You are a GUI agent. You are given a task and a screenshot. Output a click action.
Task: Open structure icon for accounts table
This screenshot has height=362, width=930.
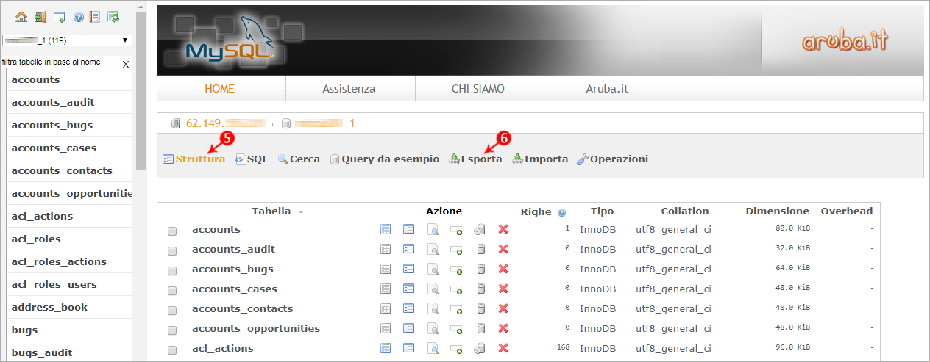pos(409,230)
